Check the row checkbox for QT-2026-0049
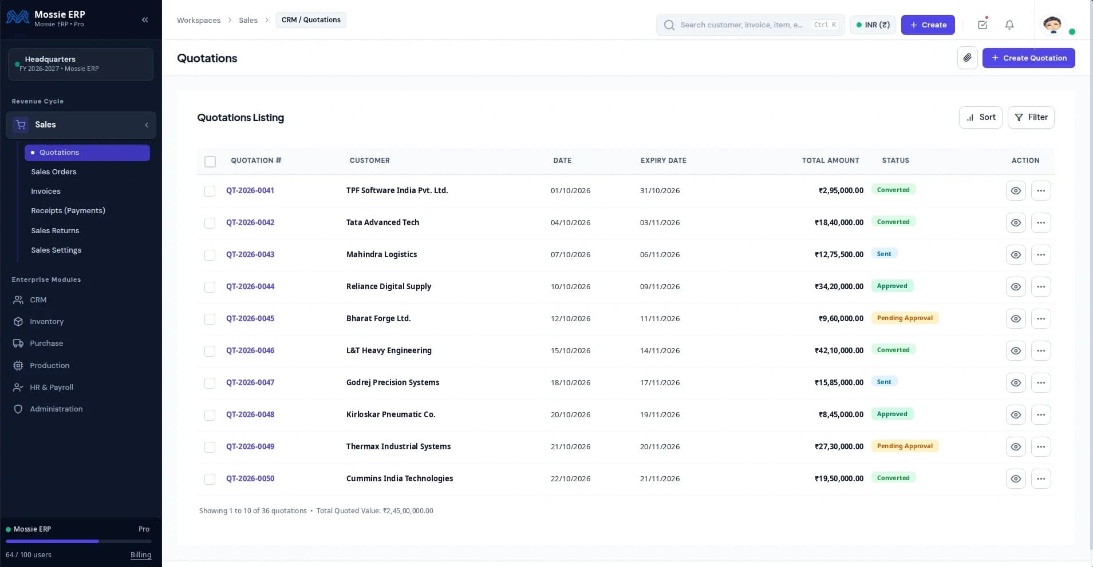Screen dimensions: 1093x567 point(210,447)
